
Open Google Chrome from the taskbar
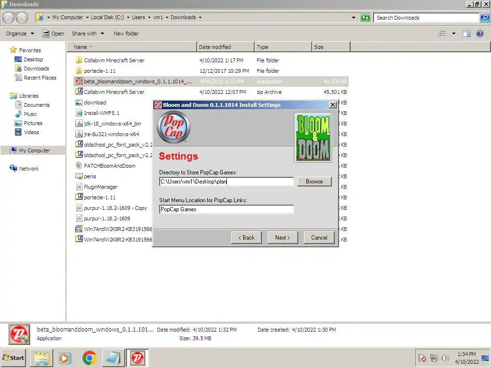pyautogui.click(x=90, y=358)
